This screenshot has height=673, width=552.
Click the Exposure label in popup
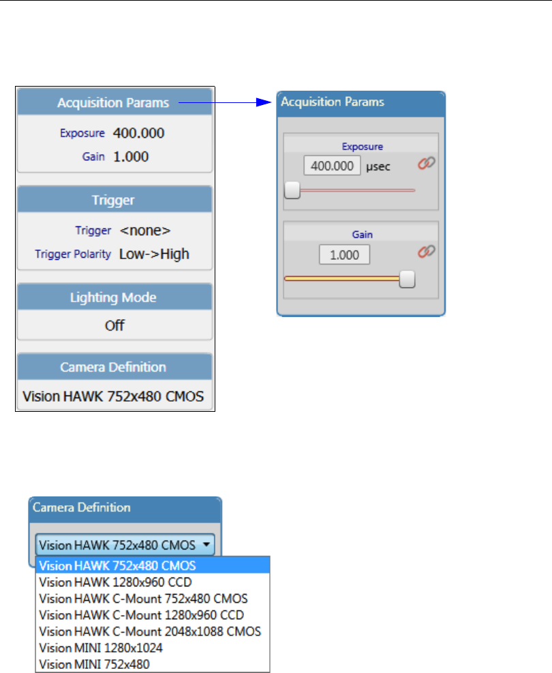362,147
